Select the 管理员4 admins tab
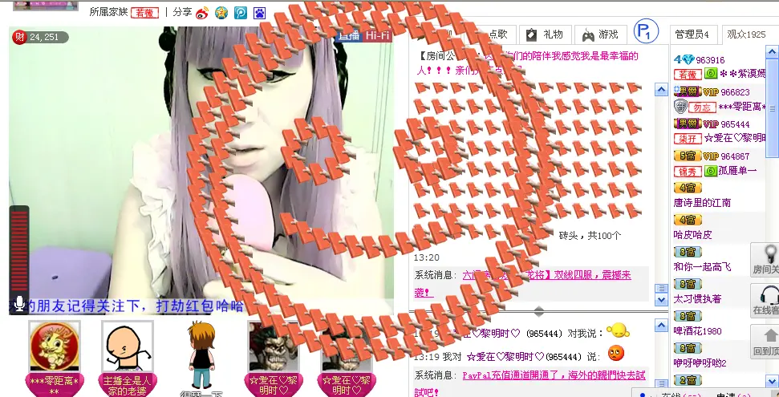Screen dimensions: 779x397 pyautogui.click(x=693, y=34)
